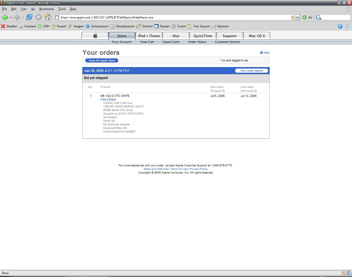Open Saved Carts link

171,42
